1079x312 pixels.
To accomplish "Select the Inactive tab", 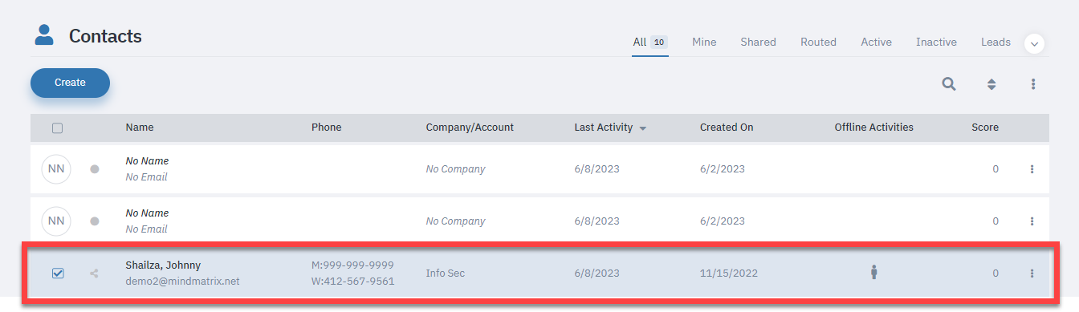I will click(x=936, y=42).
